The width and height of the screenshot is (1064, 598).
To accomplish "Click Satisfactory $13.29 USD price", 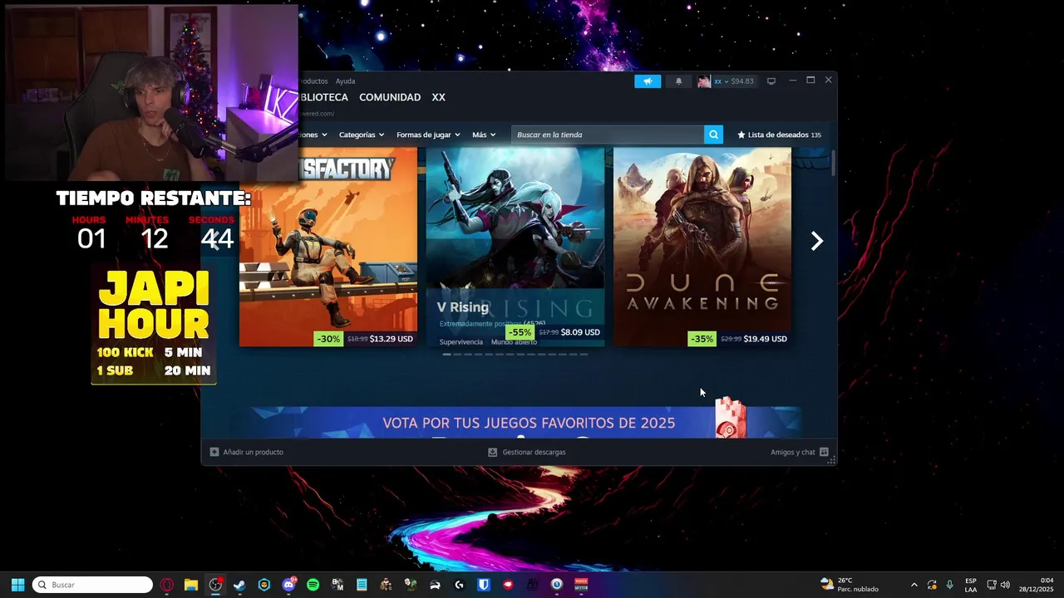I will (x=392, y=339).
